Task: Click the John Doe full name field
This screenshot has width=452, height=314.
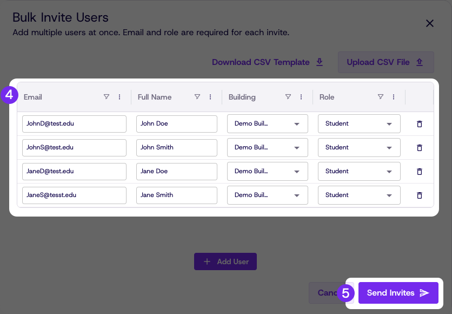Action: [177, 124]
